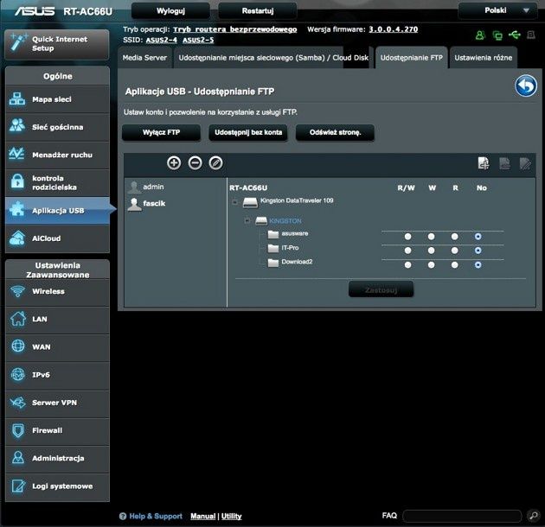Click the Zastosuj button
The height and width of the screenshot is (527, 545).
coord(381,289)
